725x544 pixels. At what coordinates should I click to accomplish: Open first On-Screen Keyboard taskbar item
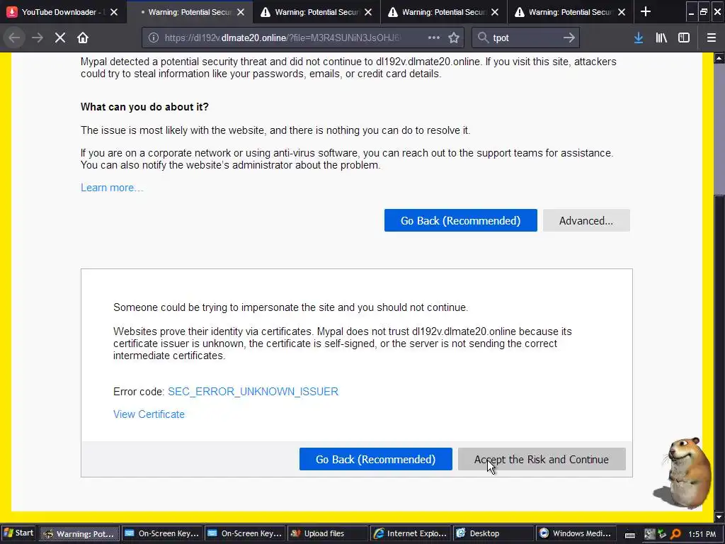(162, 533)
